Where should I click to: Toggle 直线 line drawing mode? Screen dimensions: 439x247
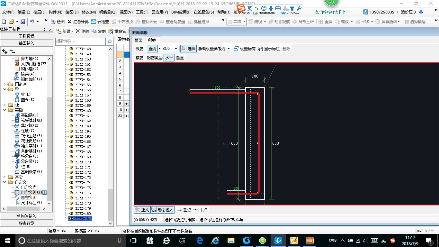152,49
